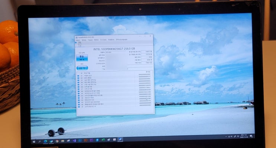
Task: Open taskbar Search
Action: click(x=40, y=141)
